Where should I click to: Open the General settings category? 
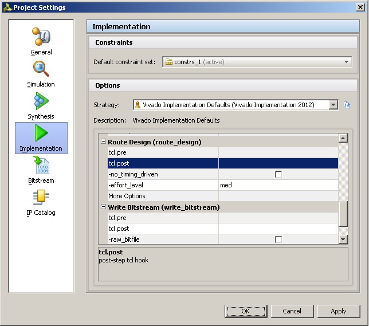click(x=41, y=40)
